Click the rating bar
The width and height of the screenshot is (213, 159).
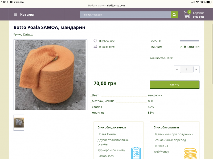[x=189, y=41]
